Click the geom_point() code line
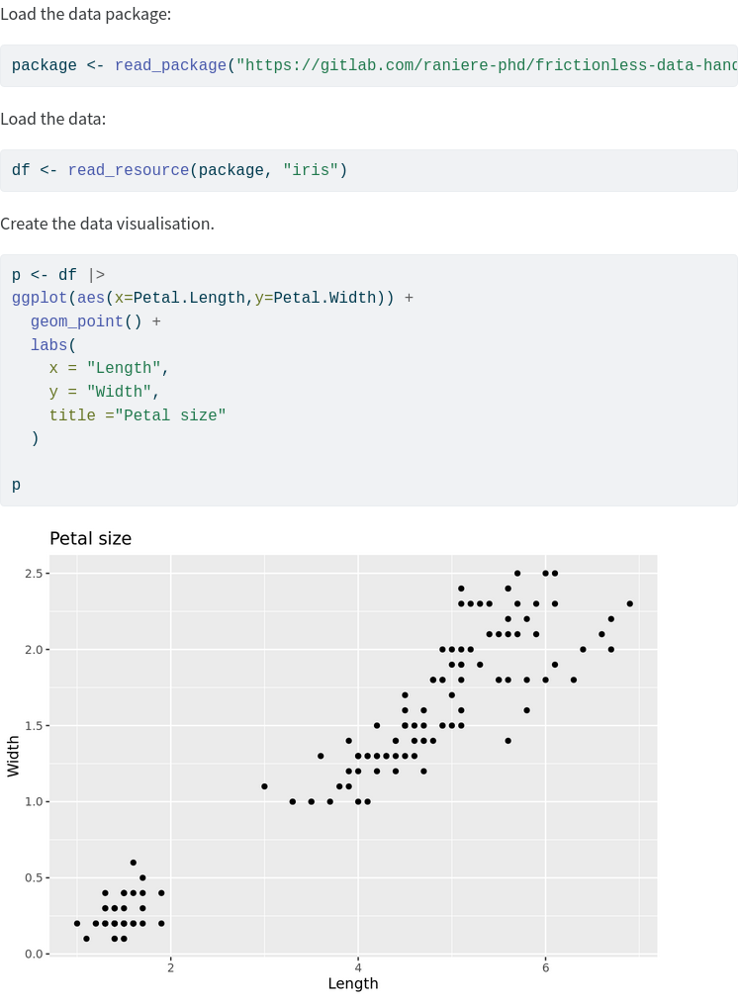738x1005 pixels. point(96,321)
